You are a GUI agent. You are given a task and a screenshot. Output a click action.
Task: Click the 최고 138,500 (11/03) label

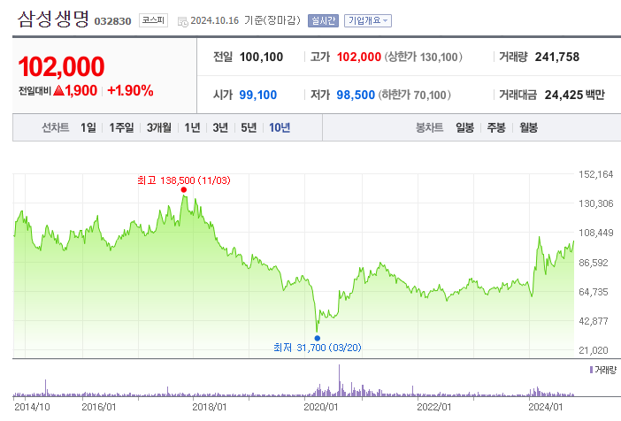click(x=184, y=180)
